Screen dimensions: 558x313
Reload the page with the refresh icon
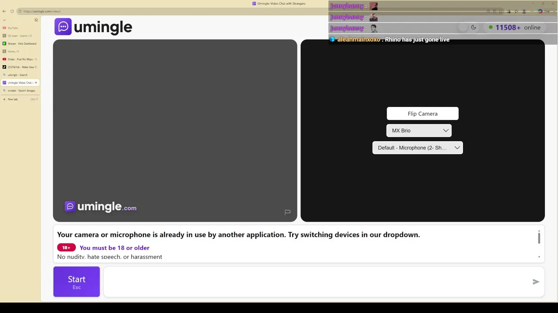click(12, 11)
